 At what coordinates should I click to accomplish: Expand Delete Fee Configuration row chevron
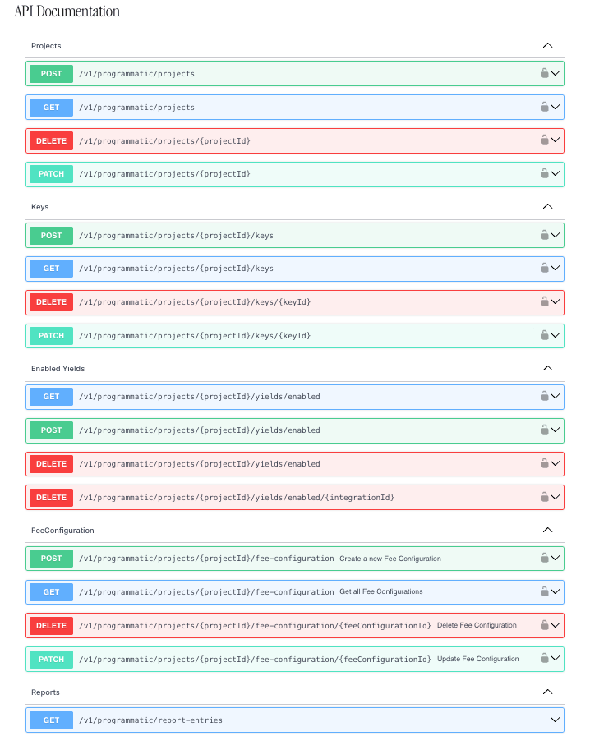pos(555,625)
